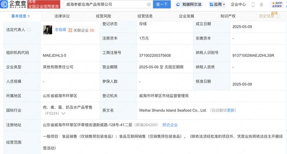
Task: Switch to the 法律诉讼 tab
Action: pos(62,16)
